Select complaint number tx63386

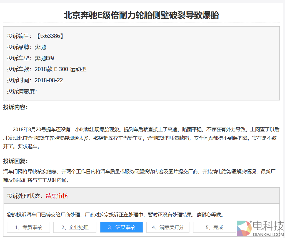coord(50,36)
